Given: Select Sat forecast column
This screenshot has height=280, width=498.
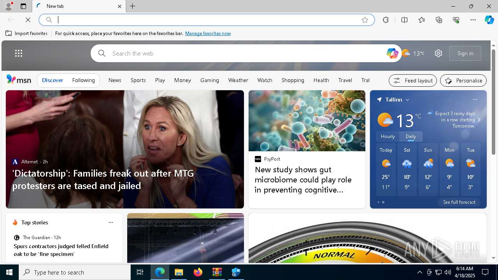Looking at the screenshot, I should click(x=407, y=169).
